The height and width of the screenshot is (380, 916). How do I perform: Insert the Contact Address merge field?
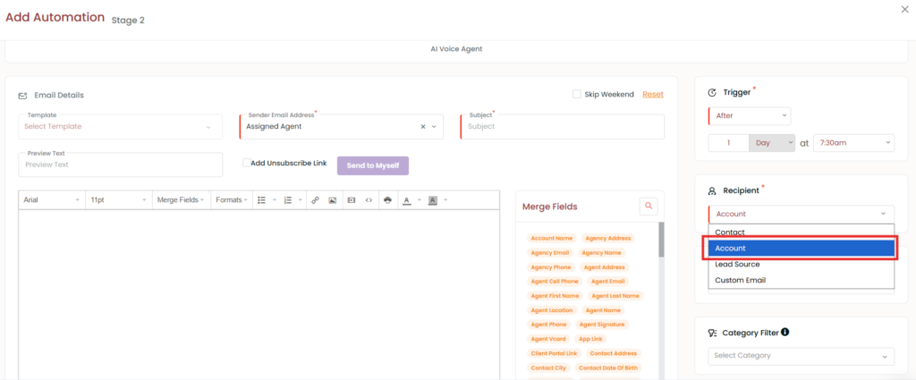click(x=614, y=353)
